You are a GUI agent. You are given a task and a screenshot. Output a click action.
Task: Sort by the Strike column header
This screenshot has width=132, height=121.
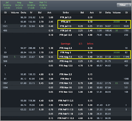[x=66, y=12]
